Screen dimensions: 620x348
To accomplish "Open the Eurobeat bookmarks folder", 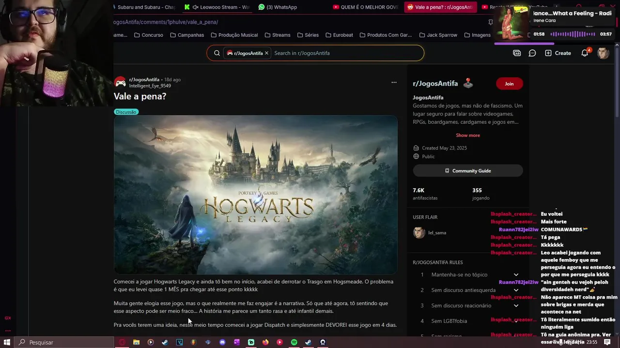I will 339,35.
